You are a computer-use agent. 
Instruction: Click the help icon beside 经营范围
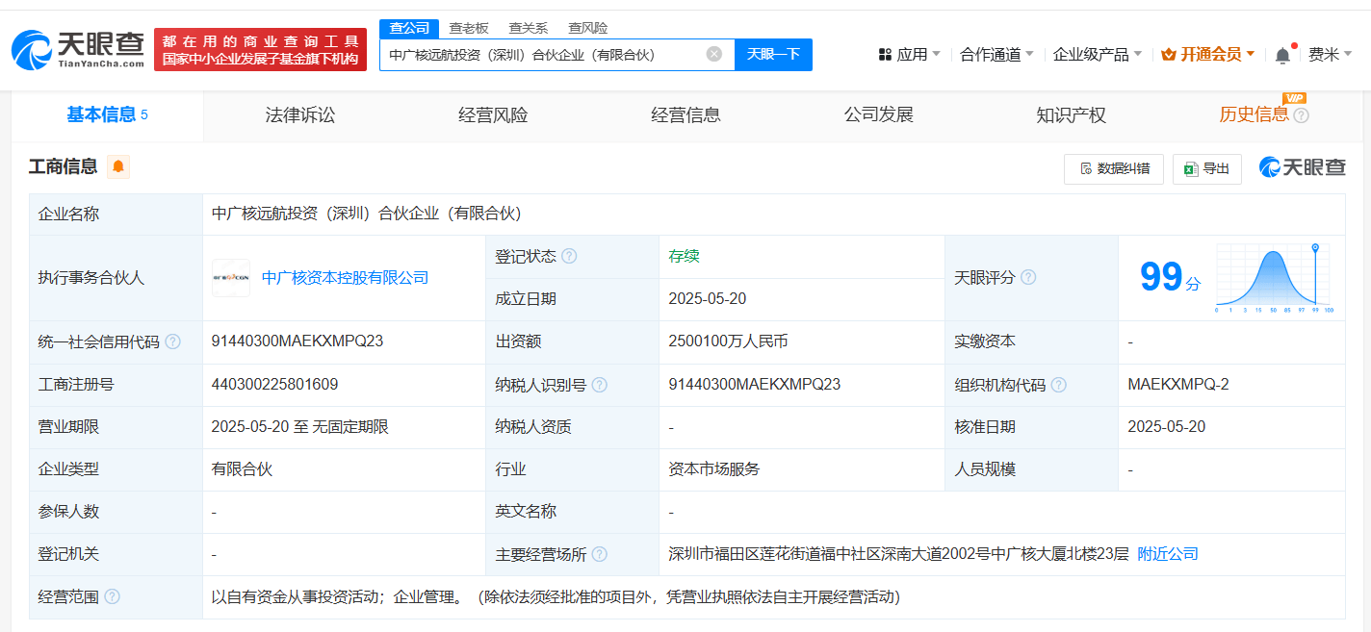coord(112,596)
